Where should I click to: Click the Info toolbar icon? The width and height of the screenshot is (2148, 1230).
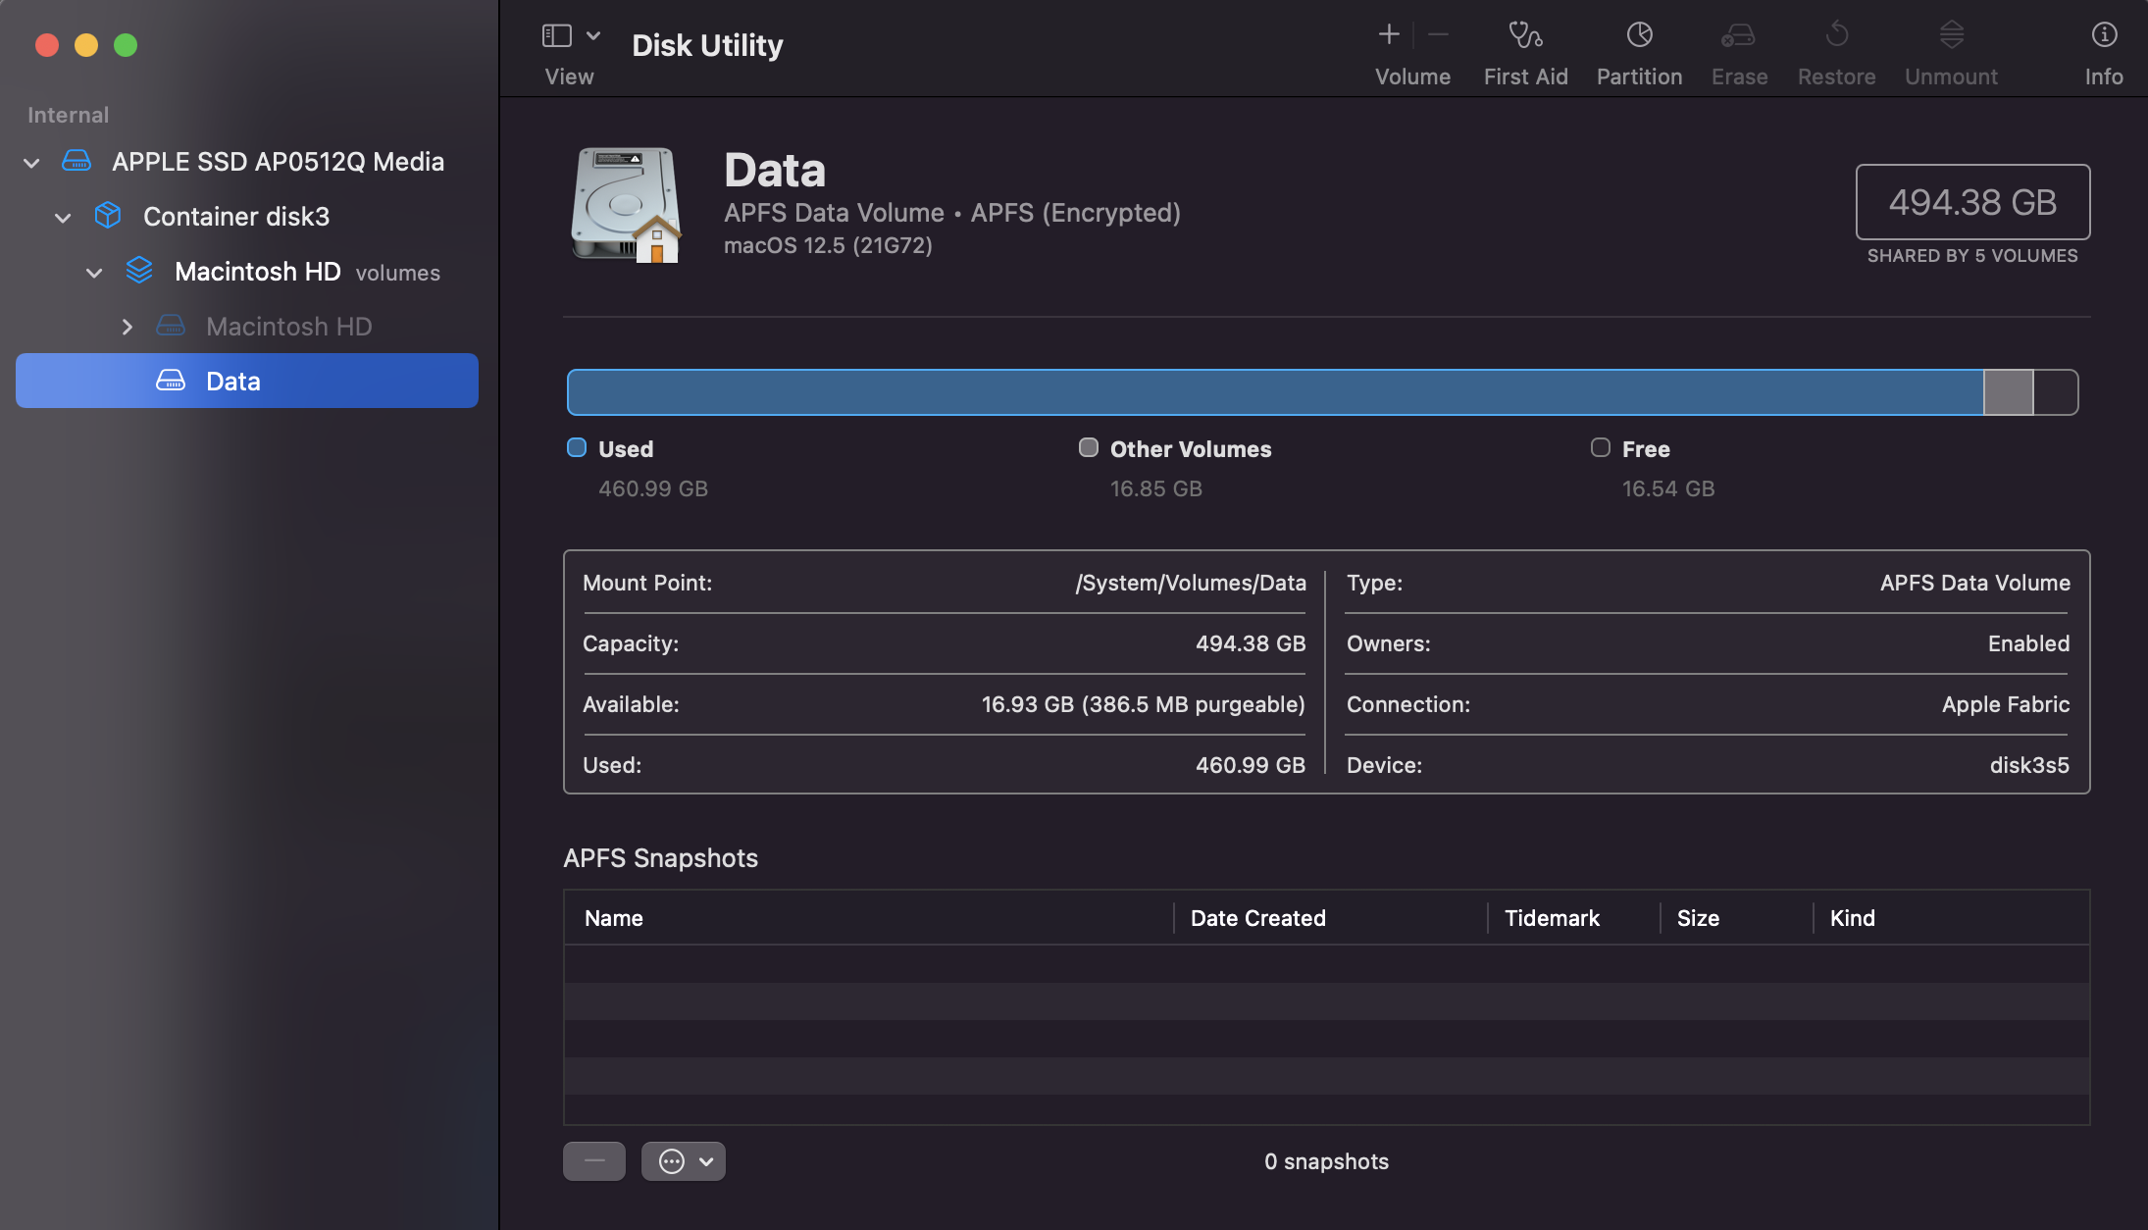(2104, 36)
